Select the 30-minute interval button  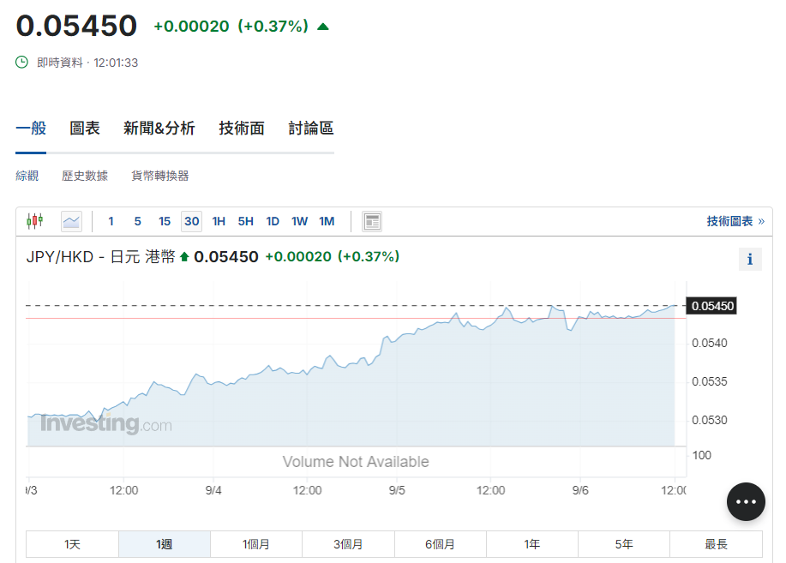click(x=191, y=221)
